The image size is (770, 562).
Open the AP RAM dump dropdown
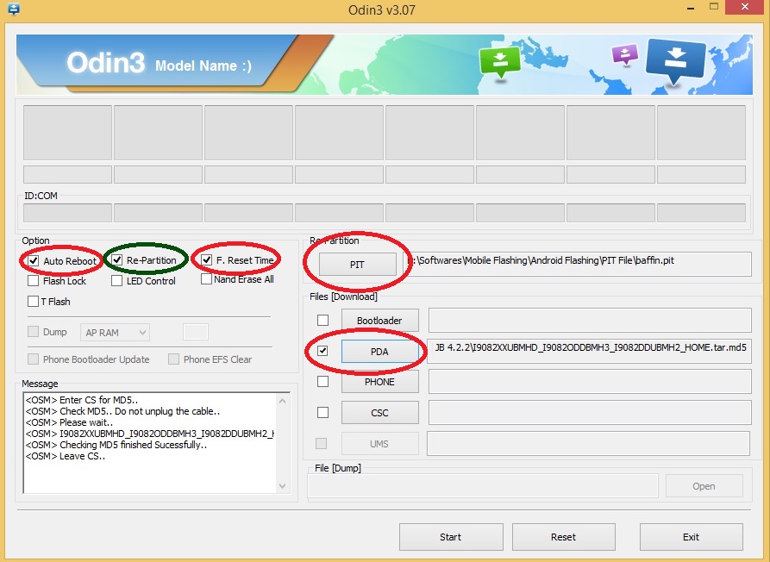pyautogui.click(x=115, y=333)
